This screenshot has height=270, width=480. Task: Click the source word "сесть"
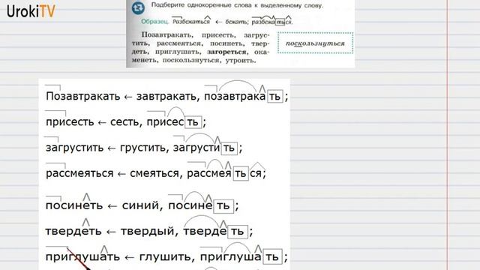[126, 121]
